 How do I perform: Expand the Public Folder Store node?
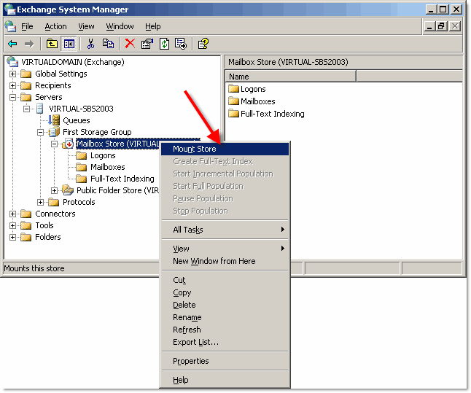pos(54,190)
